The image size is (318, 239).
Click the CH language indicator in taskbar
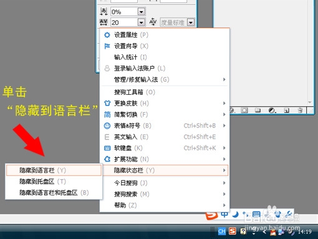(x=222, y=232)
